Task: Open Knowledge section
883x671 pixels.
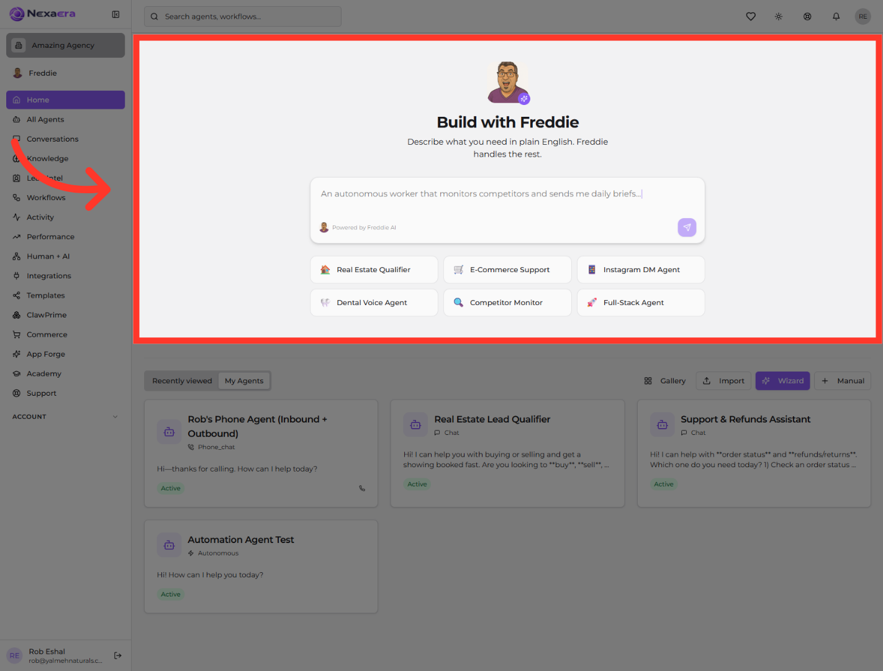Action: click(x=66, y=158)
